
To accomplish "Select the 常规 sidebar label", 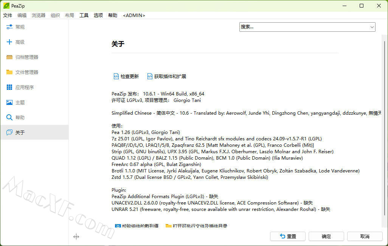I will (20, 27).
